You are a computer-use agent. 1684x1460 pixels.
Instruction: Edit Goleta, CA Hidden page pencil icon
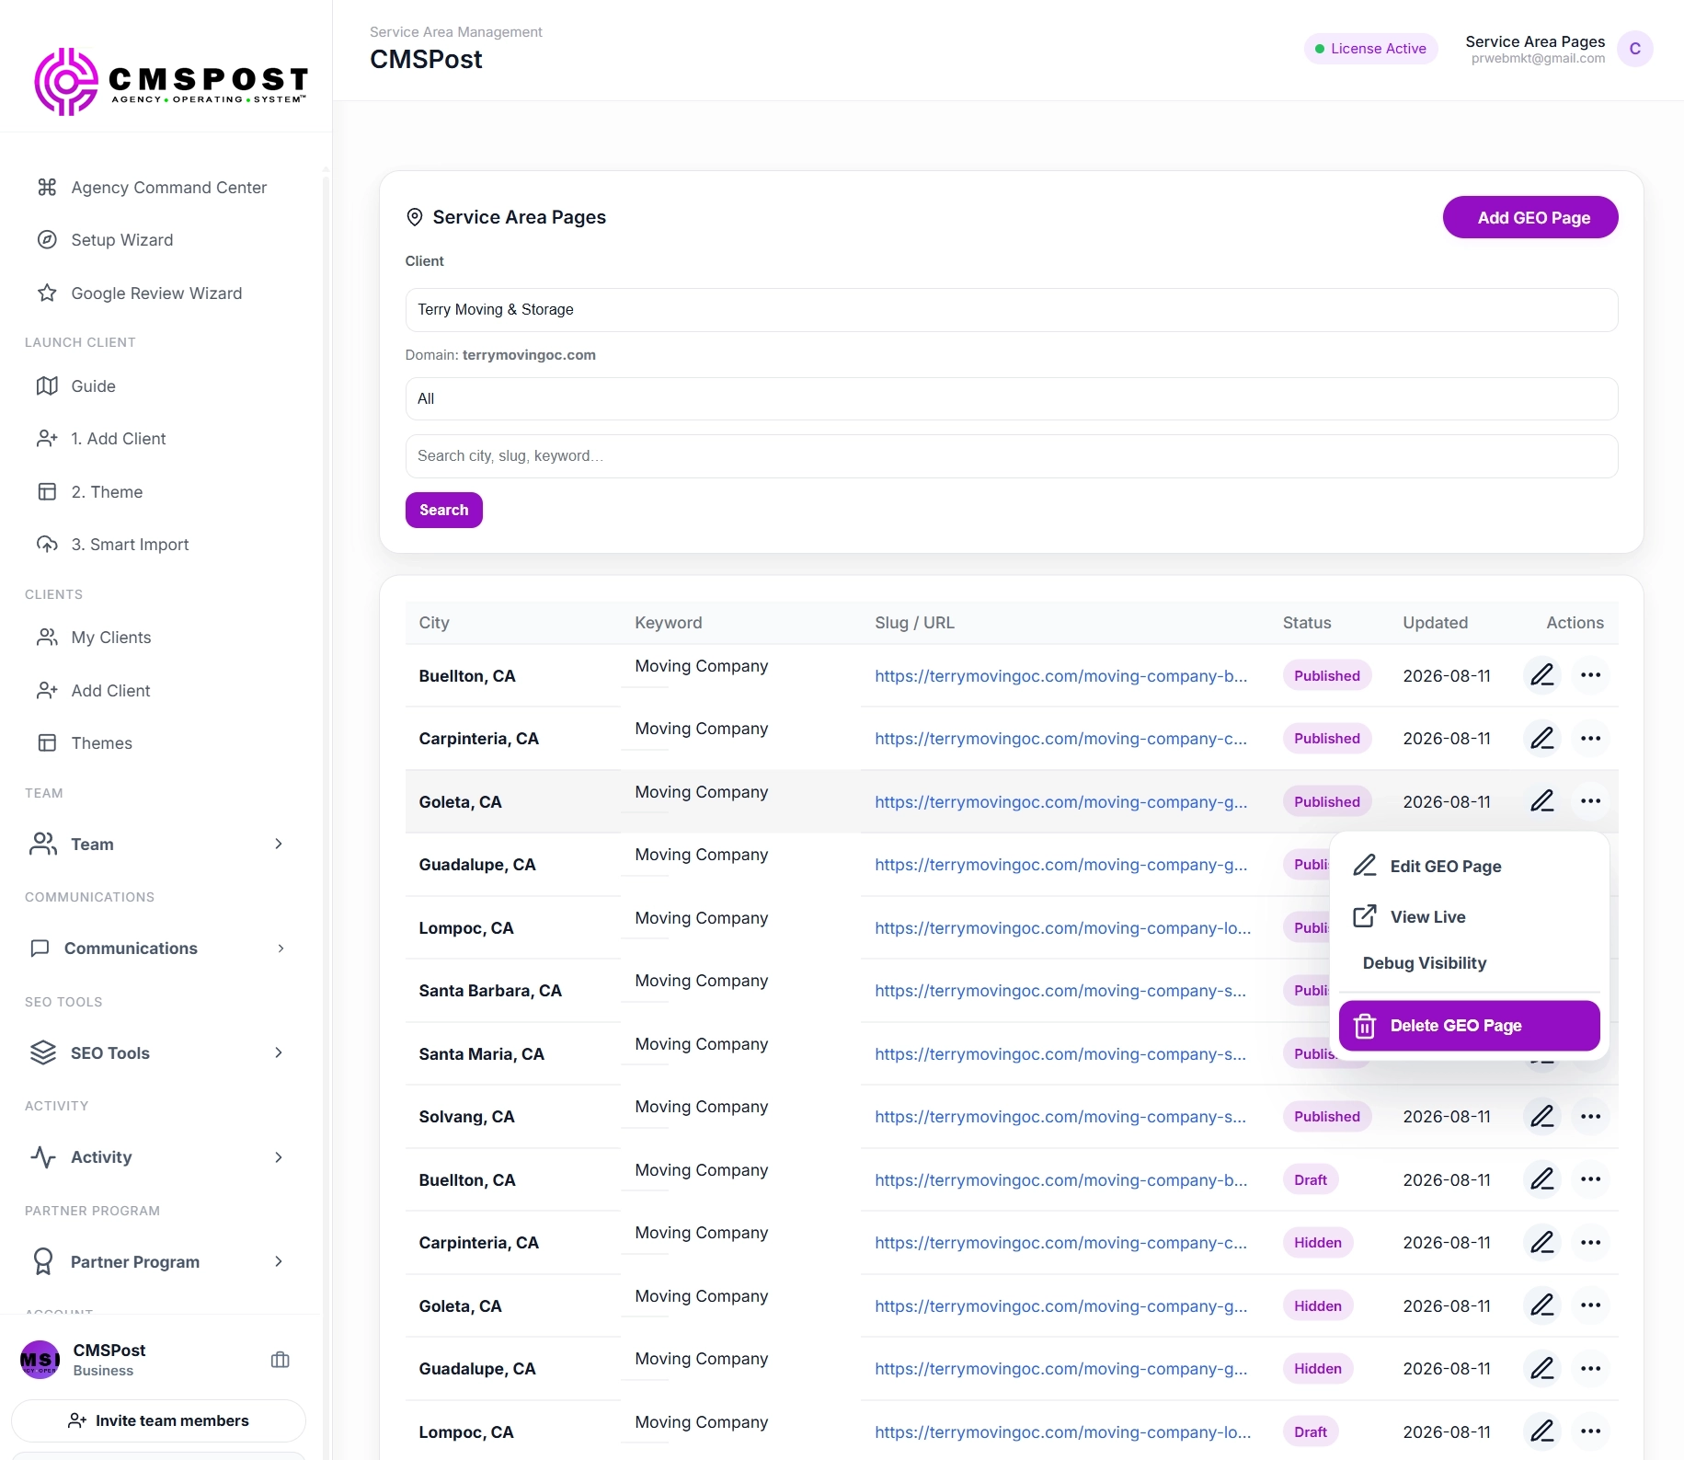(x=1542, y=1305)
